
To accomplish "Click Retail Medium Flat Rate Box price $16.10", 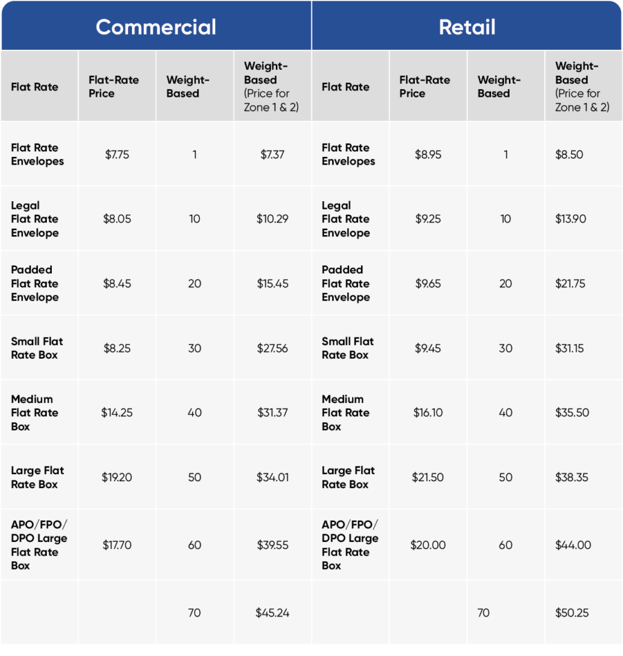I will coord(428,413).
